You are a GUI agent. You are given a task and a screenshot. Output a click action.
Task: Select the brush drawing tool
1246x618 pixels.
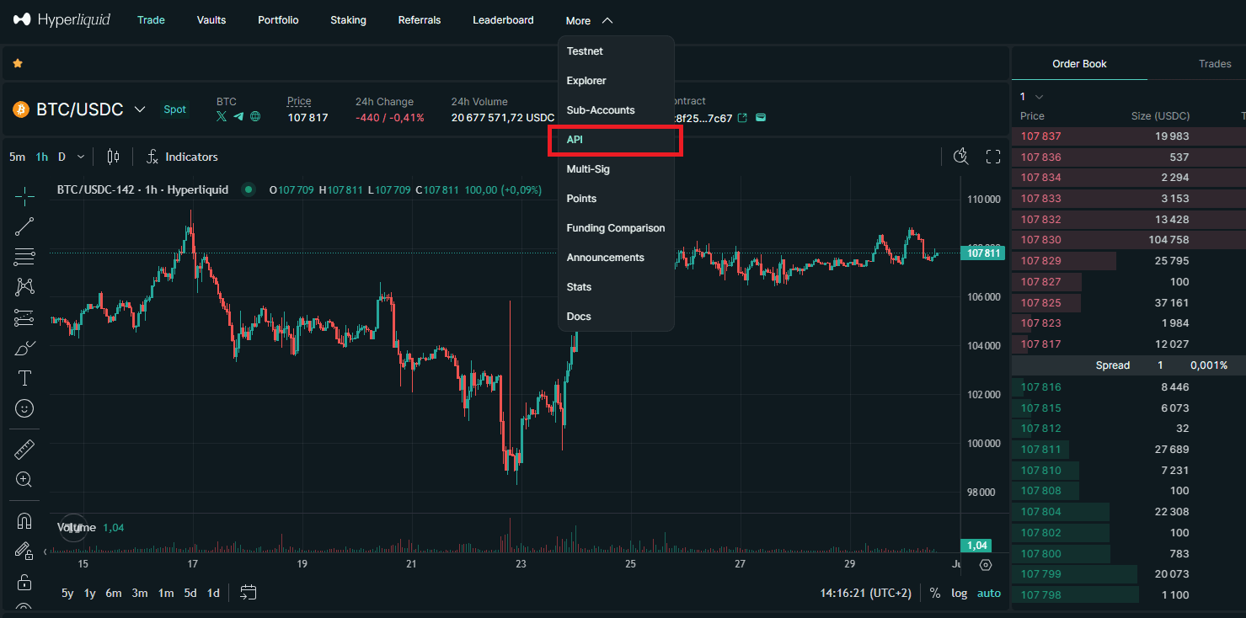click(24, 348)
